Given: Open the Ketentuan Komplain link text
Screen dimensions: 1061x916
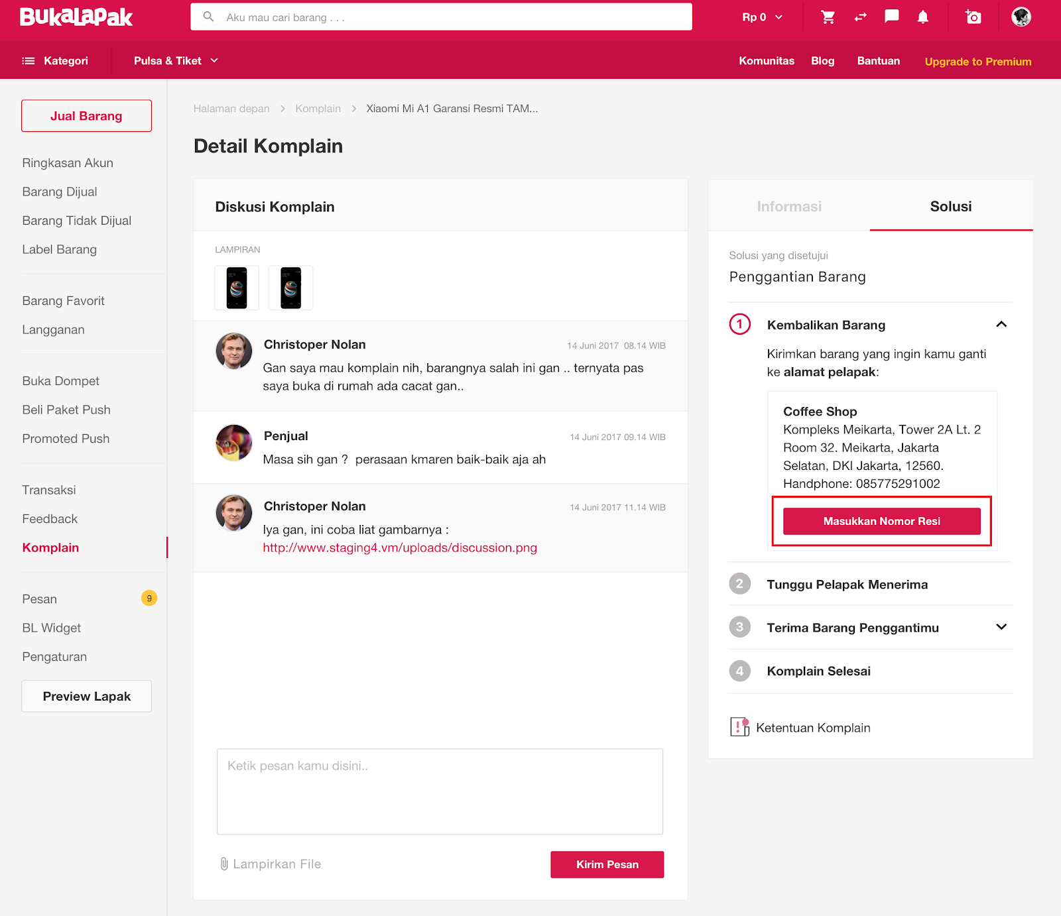Looking at the screenshot, I should 813,728.
